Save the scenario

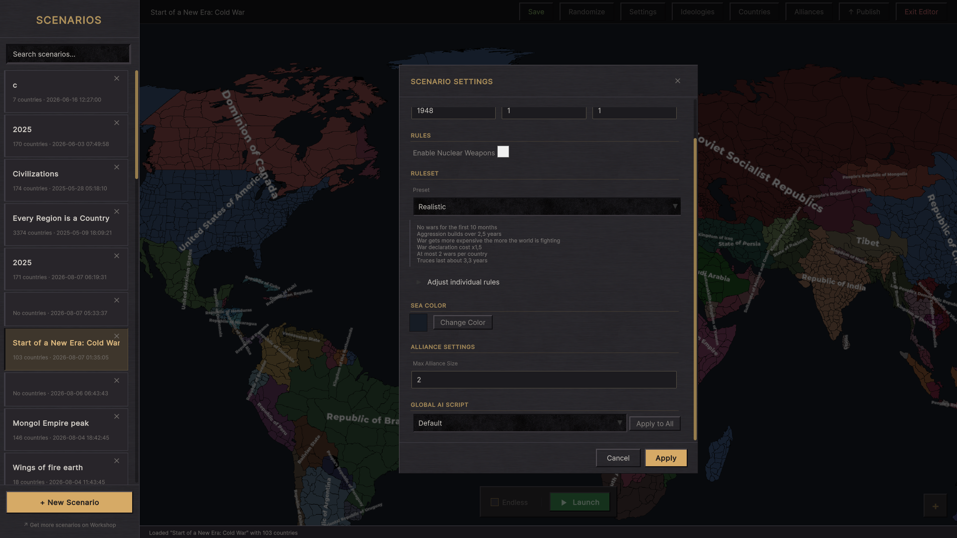click(536, 12)
